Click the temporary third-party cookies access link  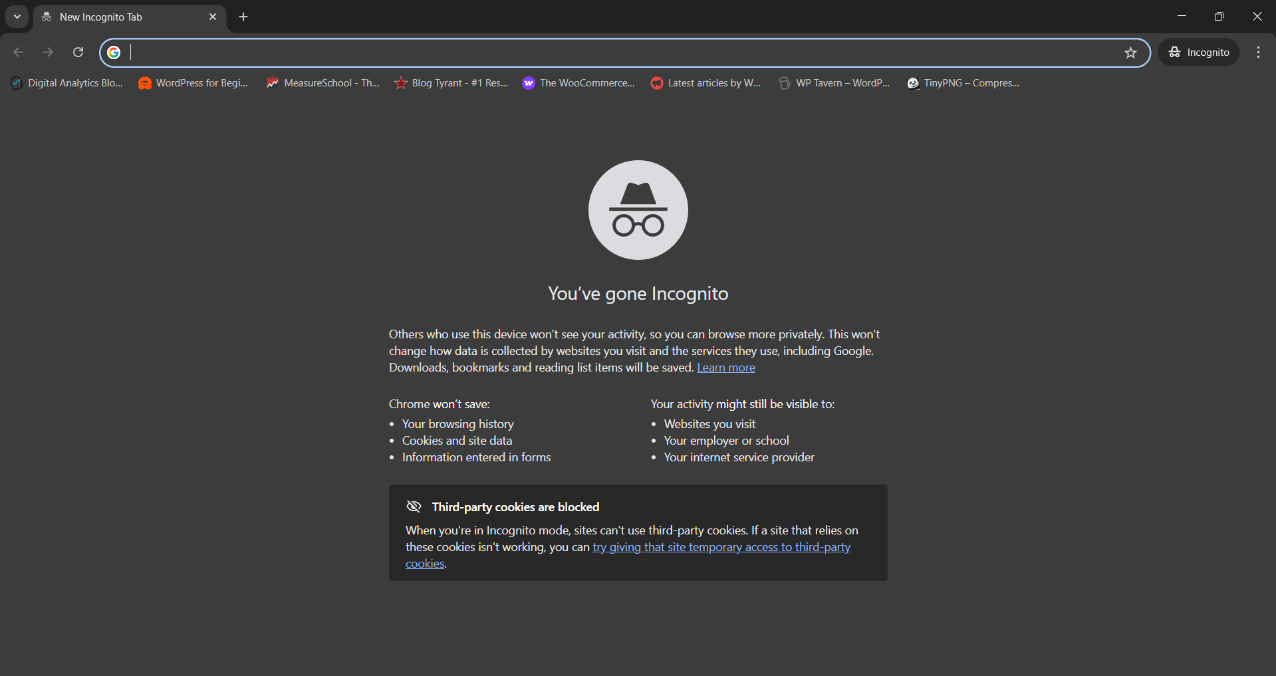[x=720, y=546]
